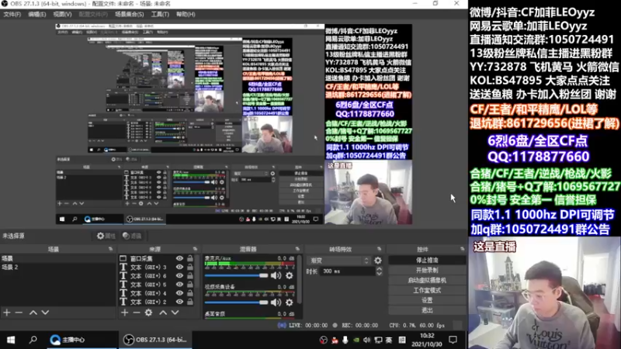Move scene up in Scenes list
The width and height of the screenshot is (621, 349).
[x=33, y=313]
